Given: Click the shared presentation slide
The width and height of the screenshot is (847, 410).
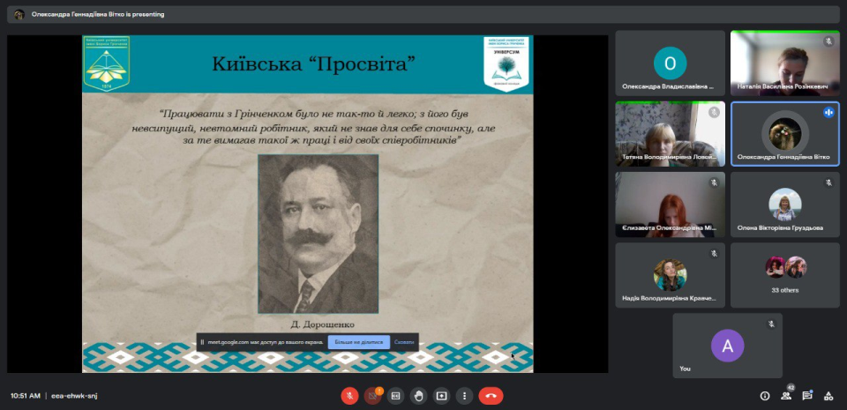Looking at the screenshot, I should [x=308, y=203].
